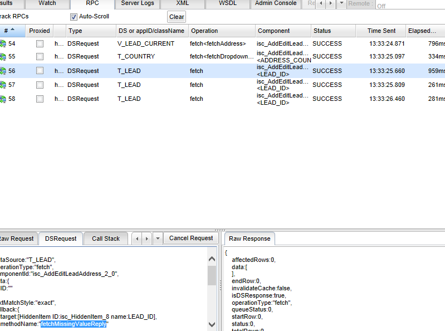Switch to the Server Logs tab
The image size is (445, 331).
pos(138,4)
